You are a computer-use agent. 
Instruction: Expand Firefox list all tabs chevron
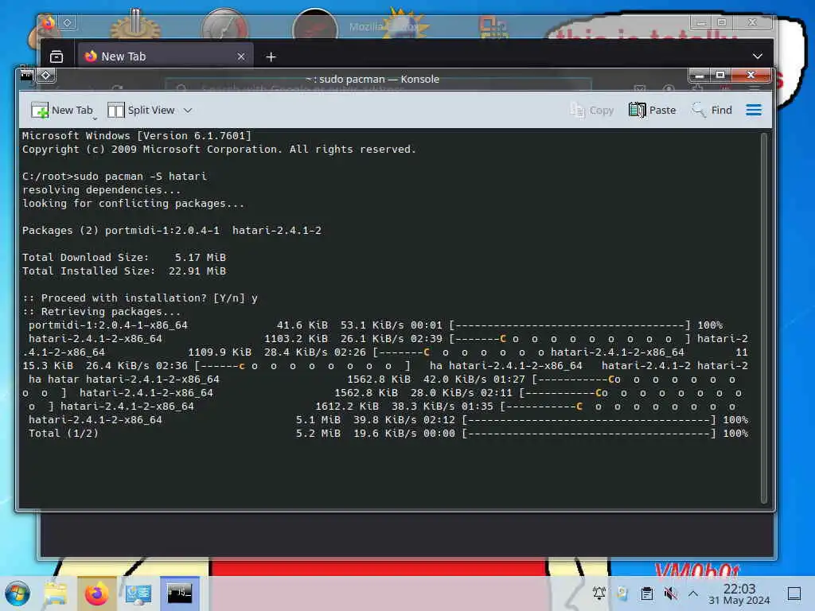[x=758, y=56]
